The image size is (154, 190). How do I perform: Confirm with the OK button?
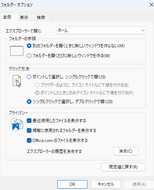coord(72,184)
